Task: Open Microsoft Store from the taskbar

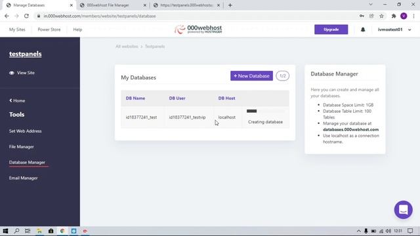Action: tap(51, 231)
